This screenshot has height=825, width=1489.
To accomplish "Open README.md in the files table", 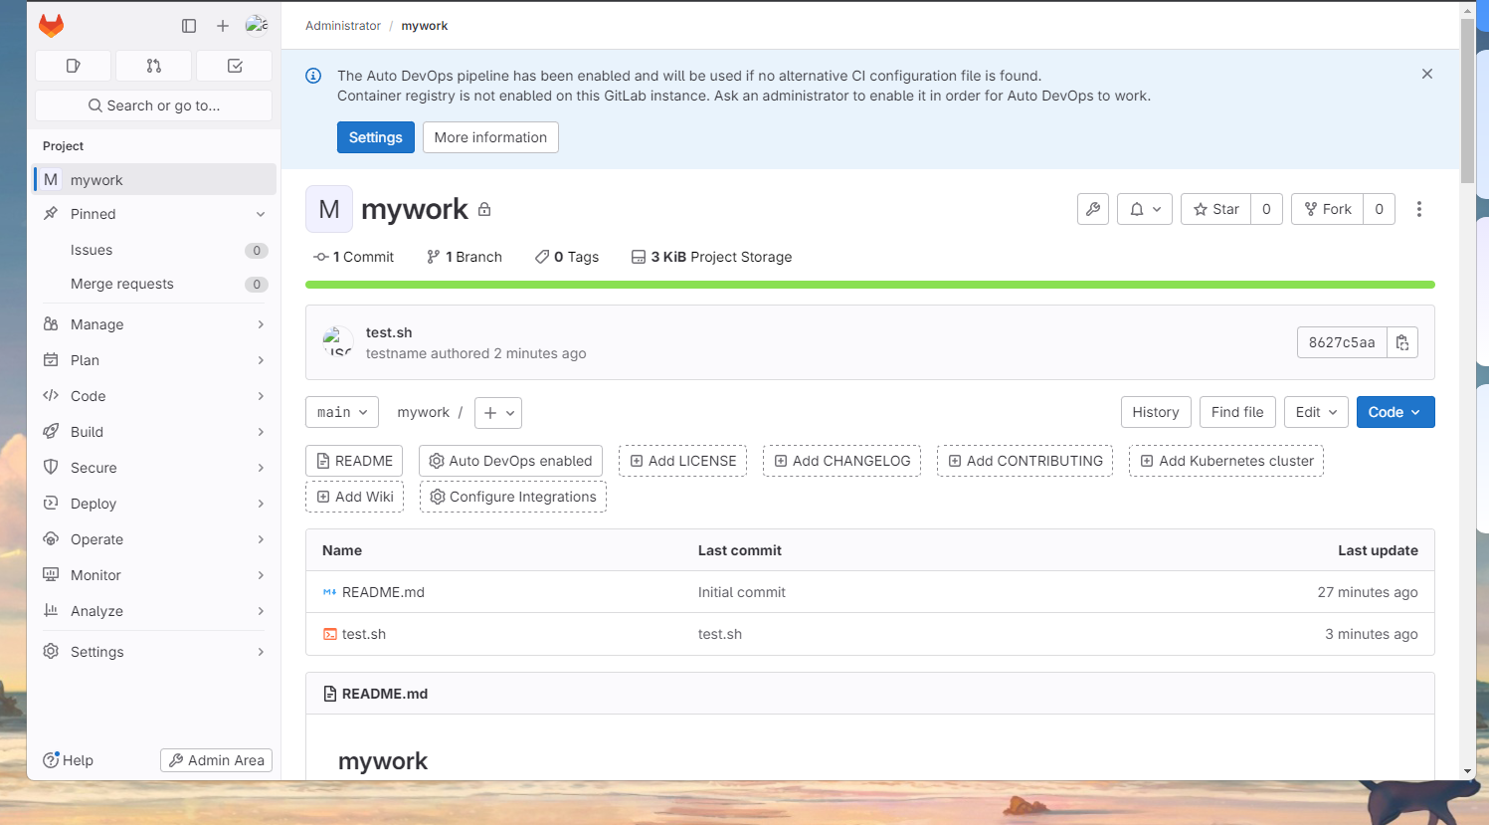I will pyautogui.click(x=383, y=592).
